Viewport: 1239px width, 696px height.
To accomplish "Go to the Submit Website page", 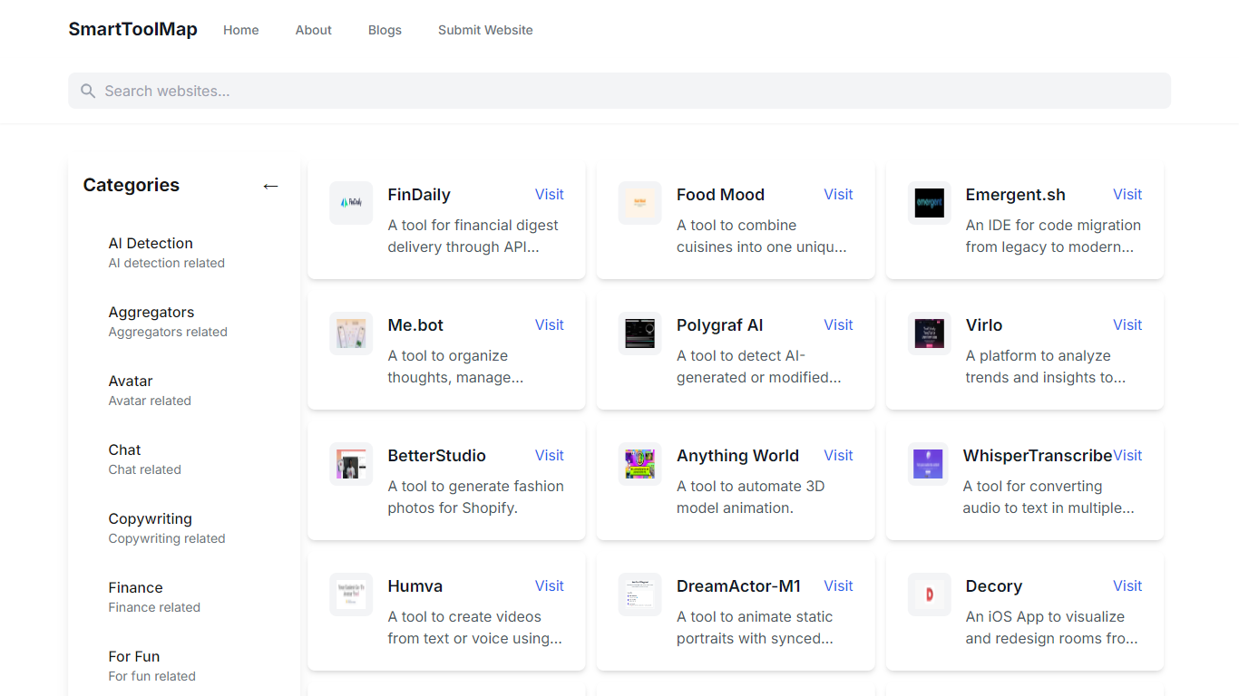I will click(485, 30).
